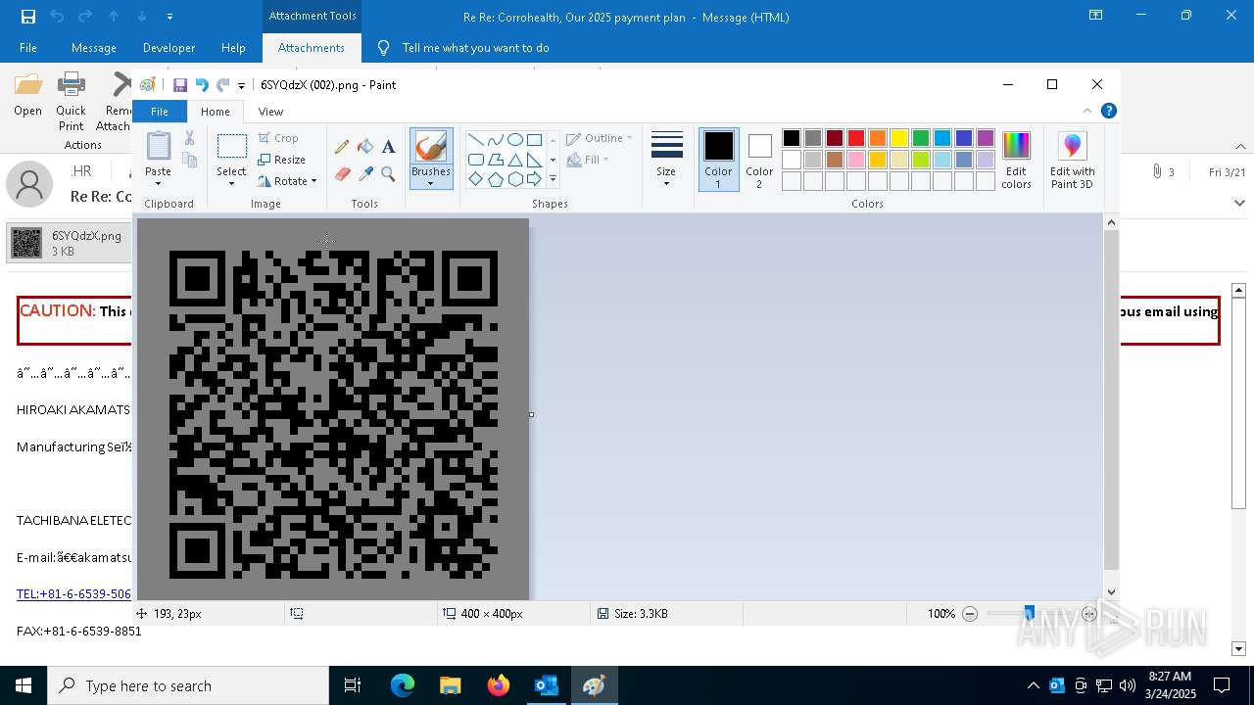
Task: Expand the Shapes gallery more arrow
Action: [x=553, y=179]
